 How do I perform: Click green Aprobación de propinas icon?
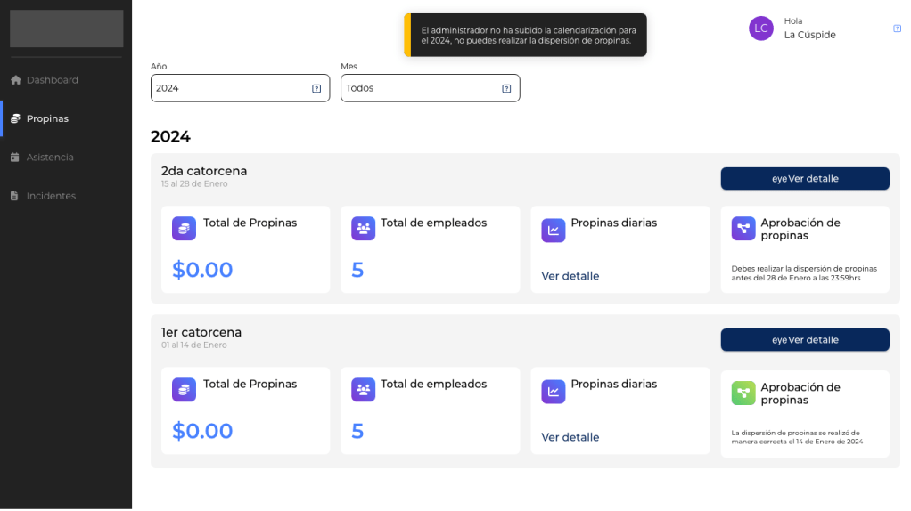coord(743,393)
